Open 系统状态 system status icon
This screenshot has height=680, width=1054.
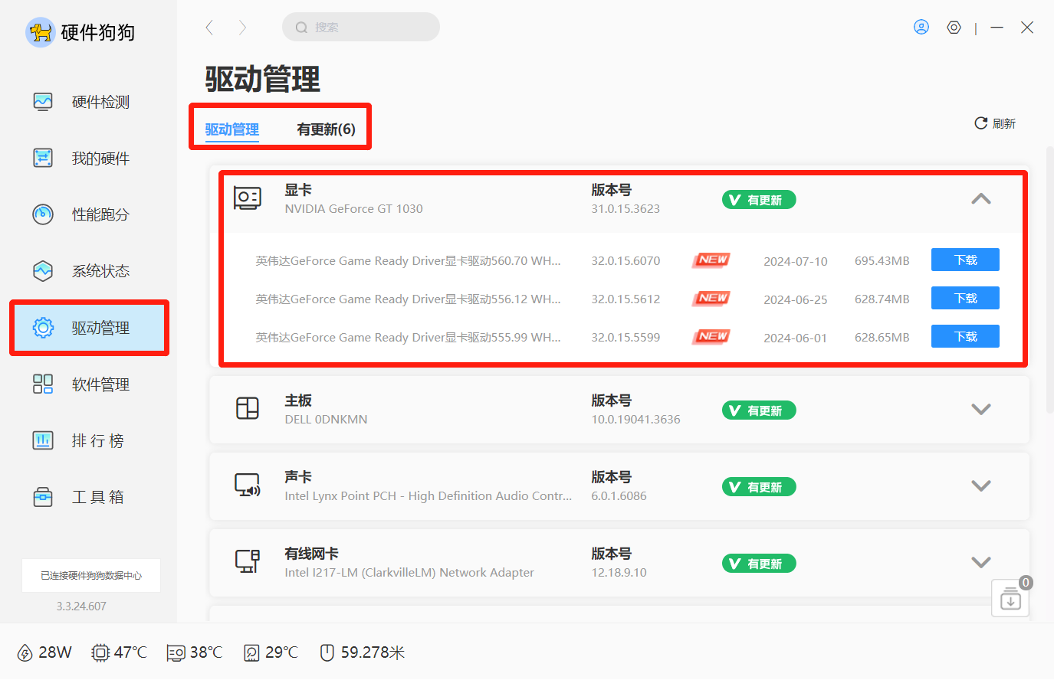[x=43, y=271]
